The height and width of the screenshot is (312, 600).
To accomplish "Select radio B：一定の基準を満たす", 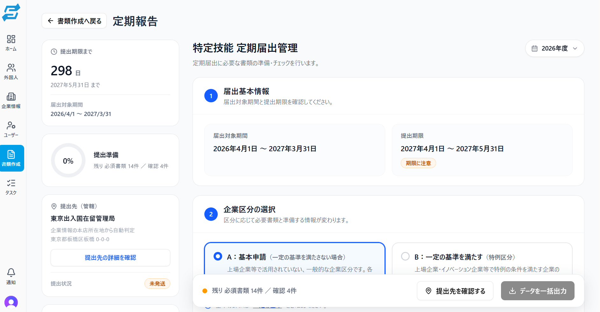I will (405, 256).
